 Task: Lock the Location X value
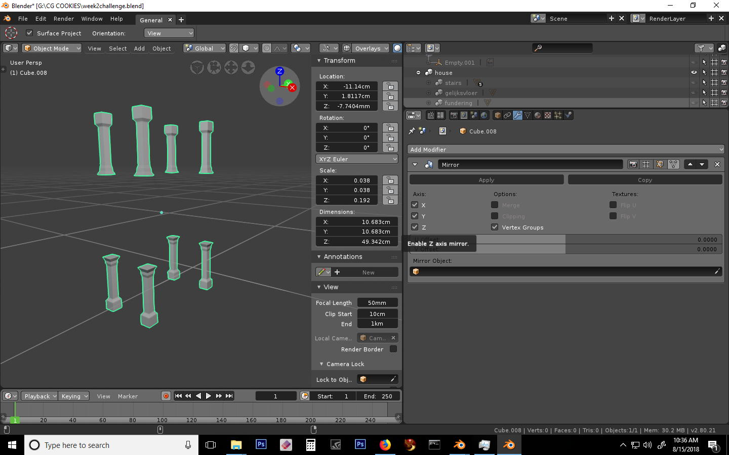point(390,86)
